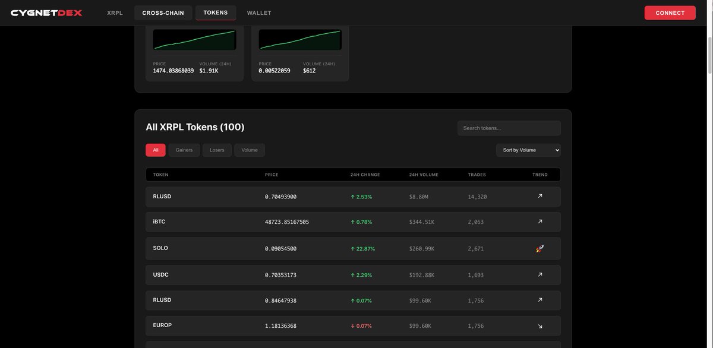Select the EUROP token name
Image resolution: width=713 pixels, height=348 pixels.
pos(162,325)
